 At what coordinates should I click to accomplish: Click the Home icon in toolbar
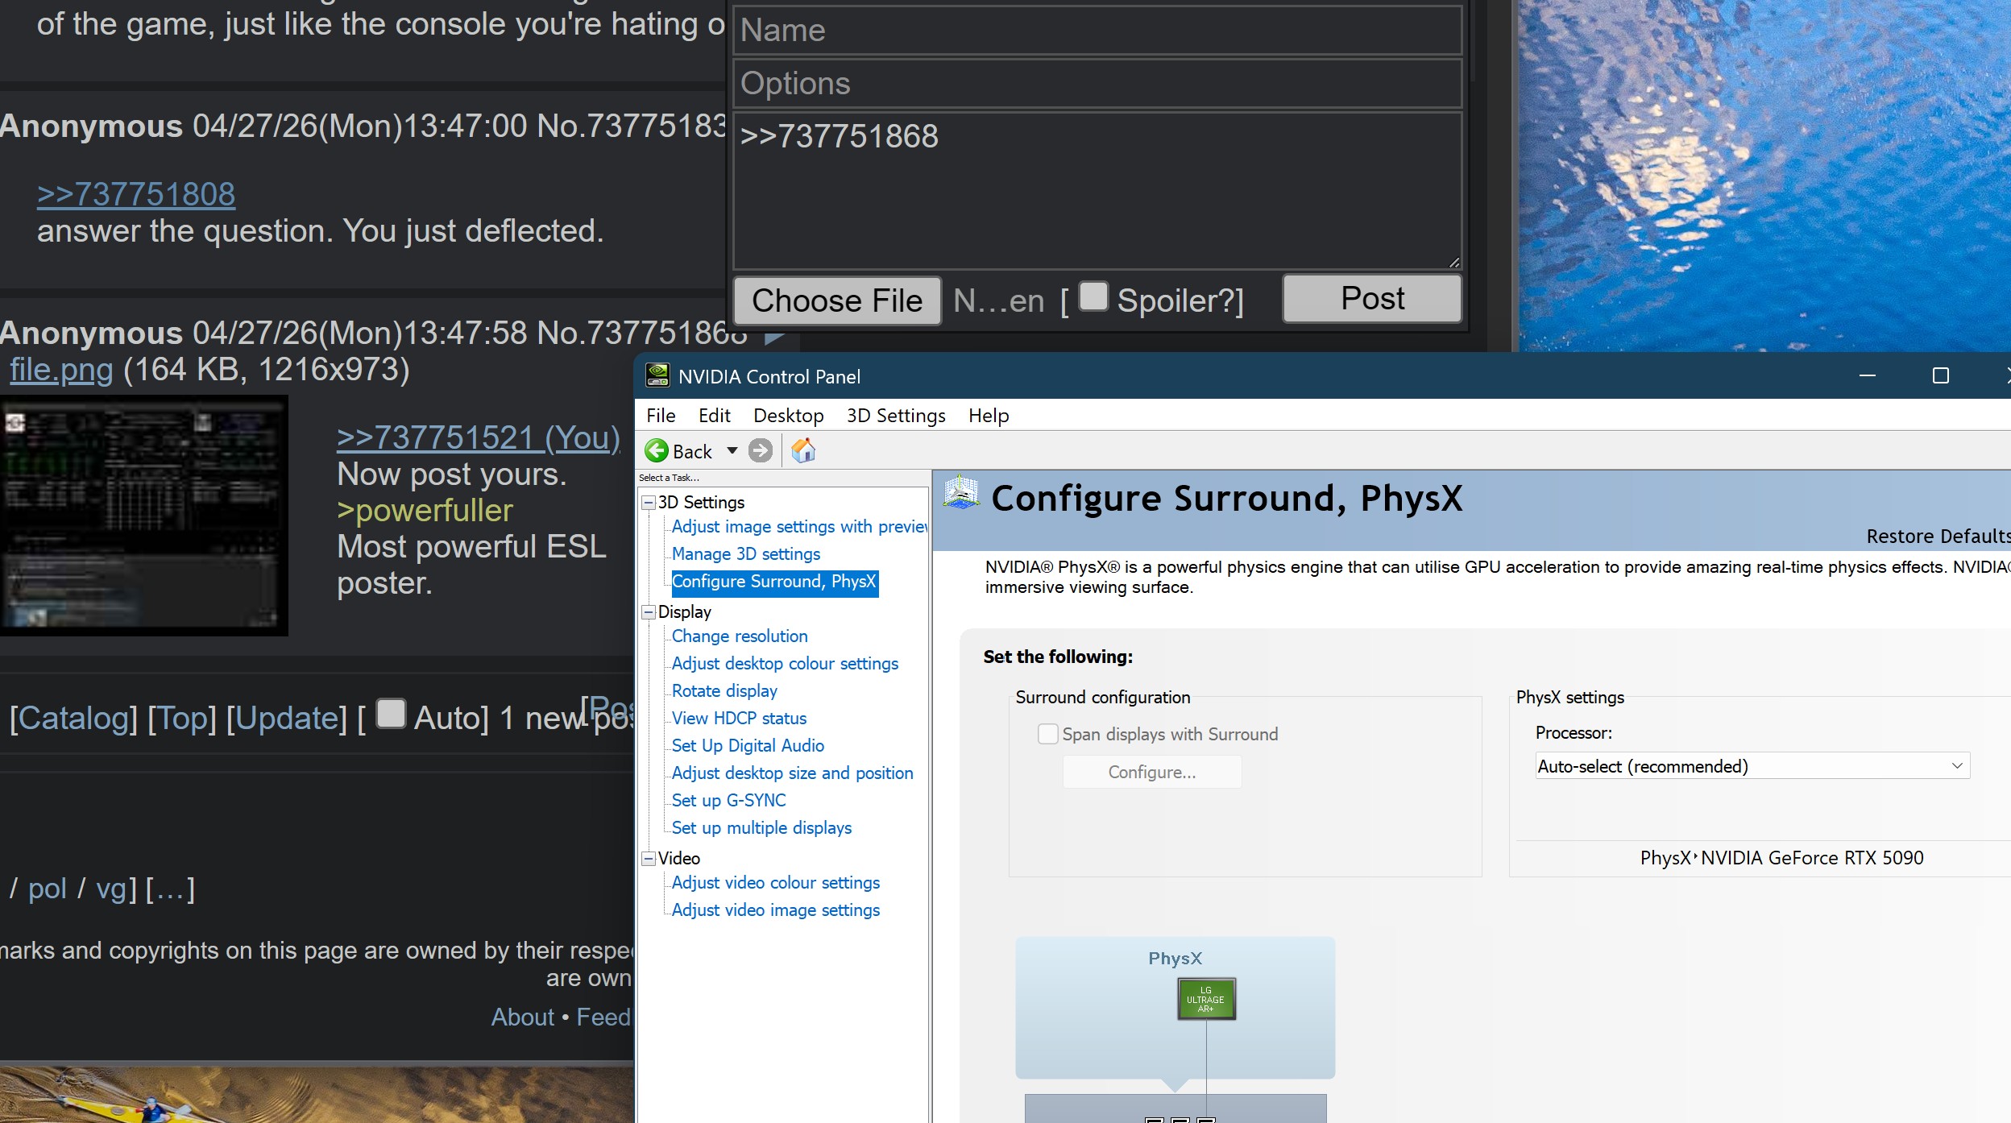pyautogui.click(x=803, y=451)
